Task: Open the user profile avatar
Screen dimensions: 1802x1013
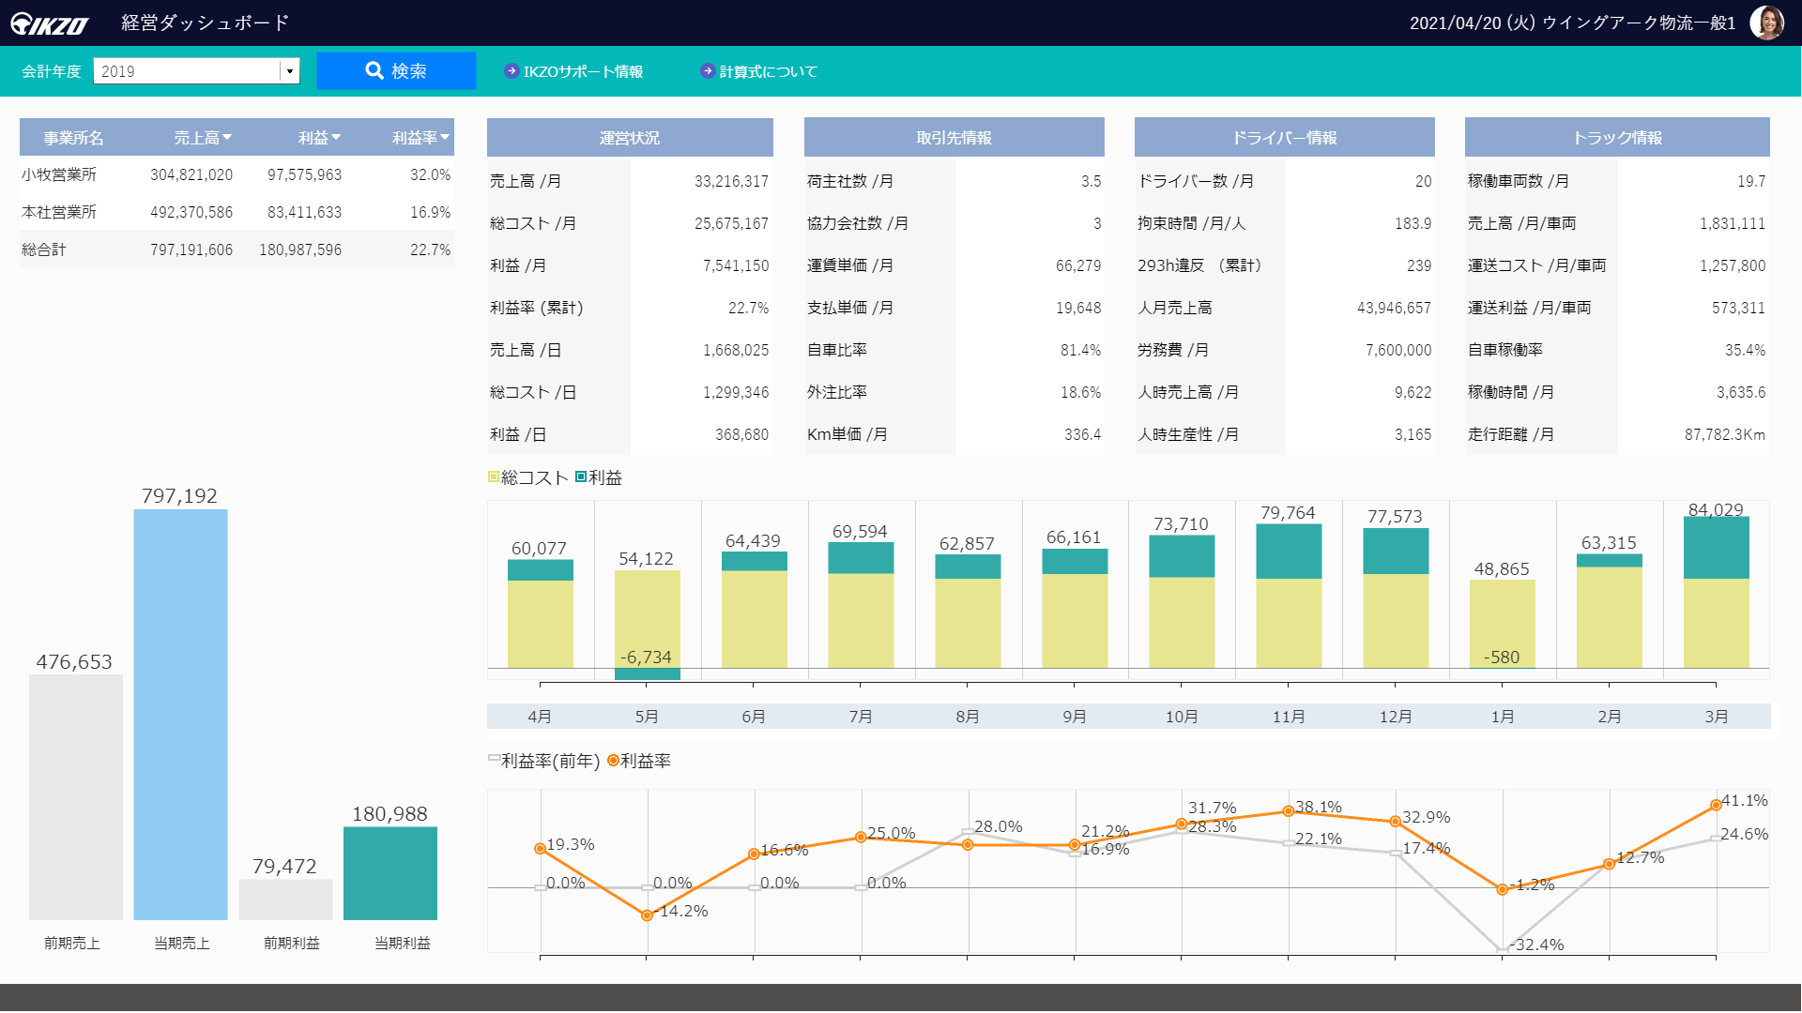Action: 1766,23
